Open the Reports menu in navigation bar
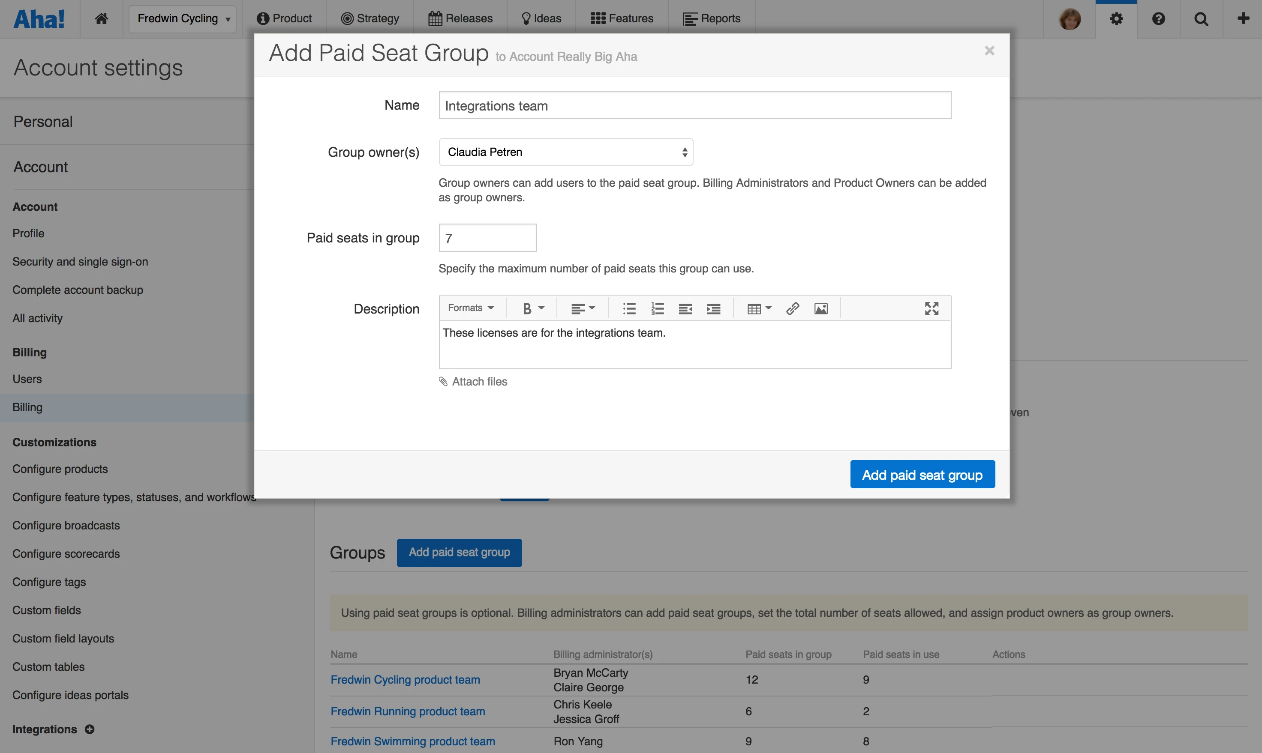 coord(712,19)
